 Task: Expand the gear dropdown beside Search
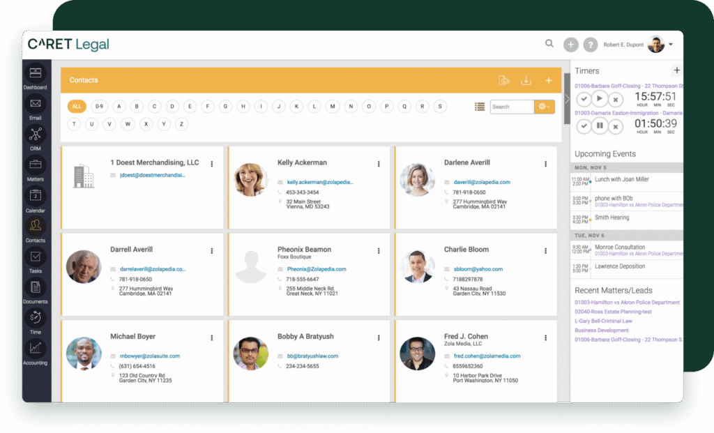pos(545,107)
